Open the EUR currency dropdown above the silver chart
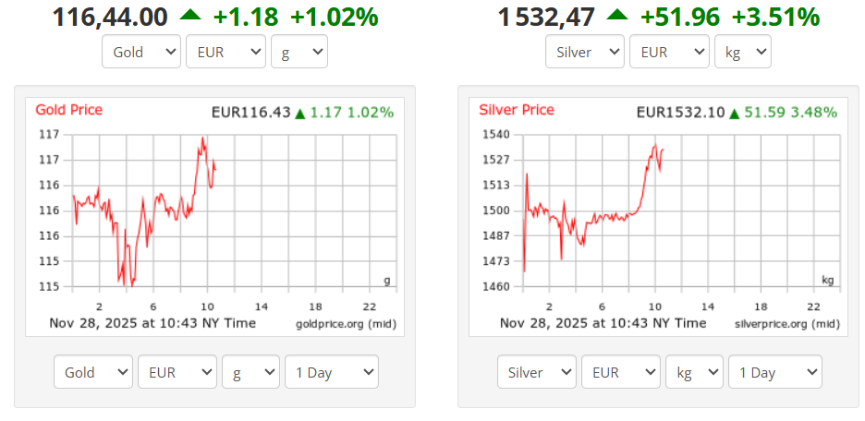 pos(669,52)
